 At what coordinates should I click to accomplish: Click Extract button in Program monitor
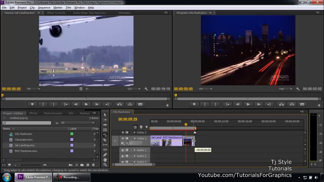click(x=292, y=104)
